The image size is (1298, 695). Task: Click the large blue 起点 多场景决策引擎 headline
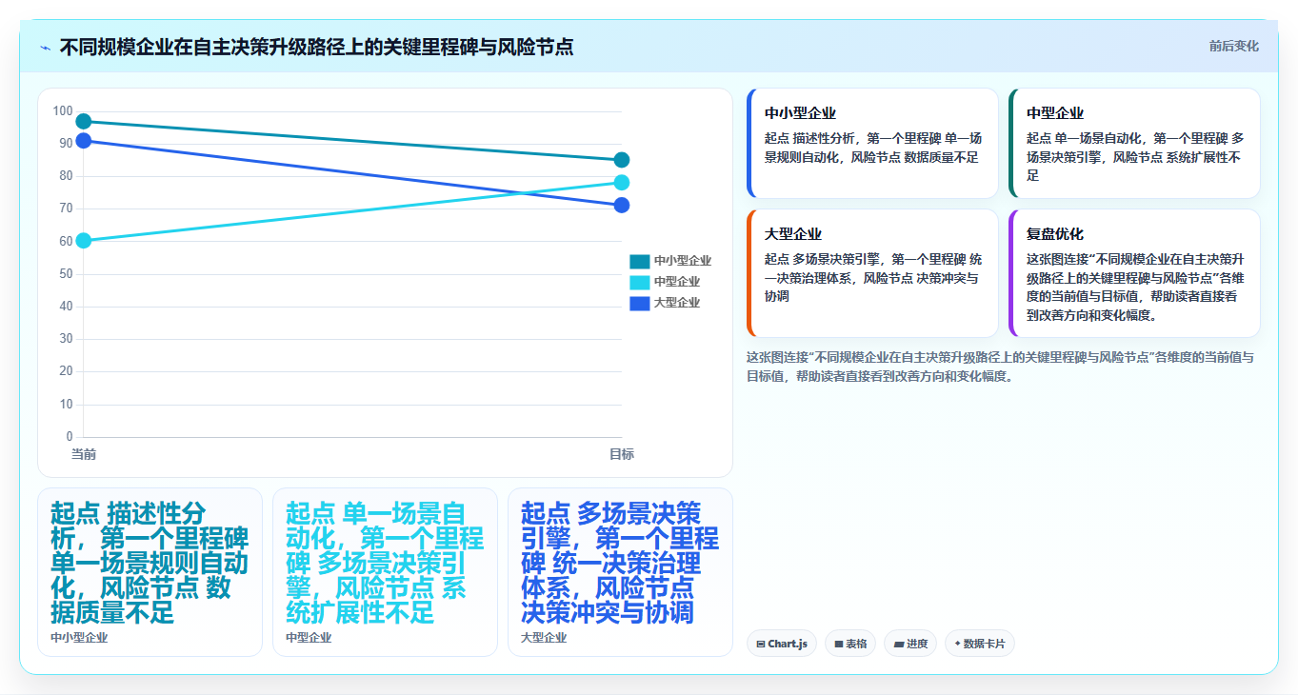coord(620,563)
